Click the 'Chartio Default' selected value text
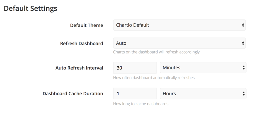The width and height of the screenshot is (277, 119). point(132,25)
